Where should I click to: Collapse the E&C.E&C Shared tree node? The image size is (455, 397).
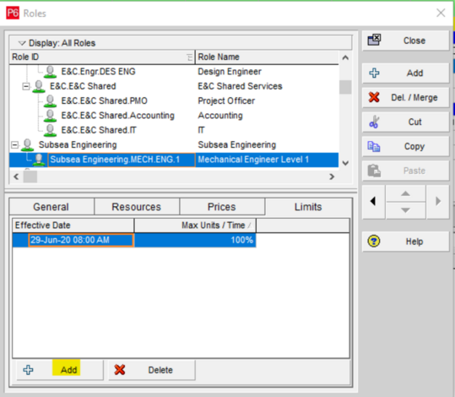click(26, 86)
